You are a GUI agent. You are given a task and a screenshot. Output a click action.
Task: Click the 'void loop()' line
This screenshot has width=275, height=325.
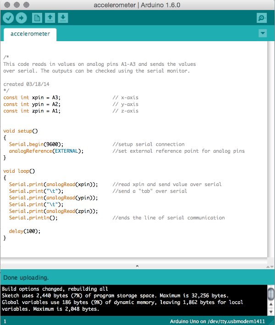pyautogui.click(x=19, y=171)
